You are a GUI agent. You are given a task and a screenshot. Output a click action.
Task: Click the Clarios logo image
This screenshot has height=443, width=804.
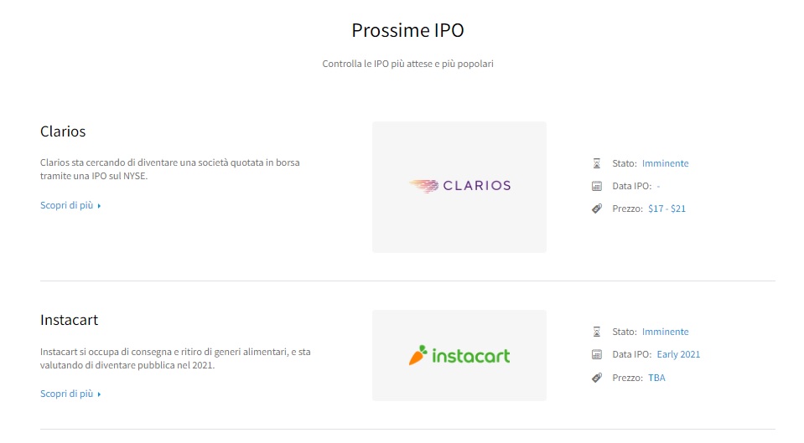pos(459,187)
